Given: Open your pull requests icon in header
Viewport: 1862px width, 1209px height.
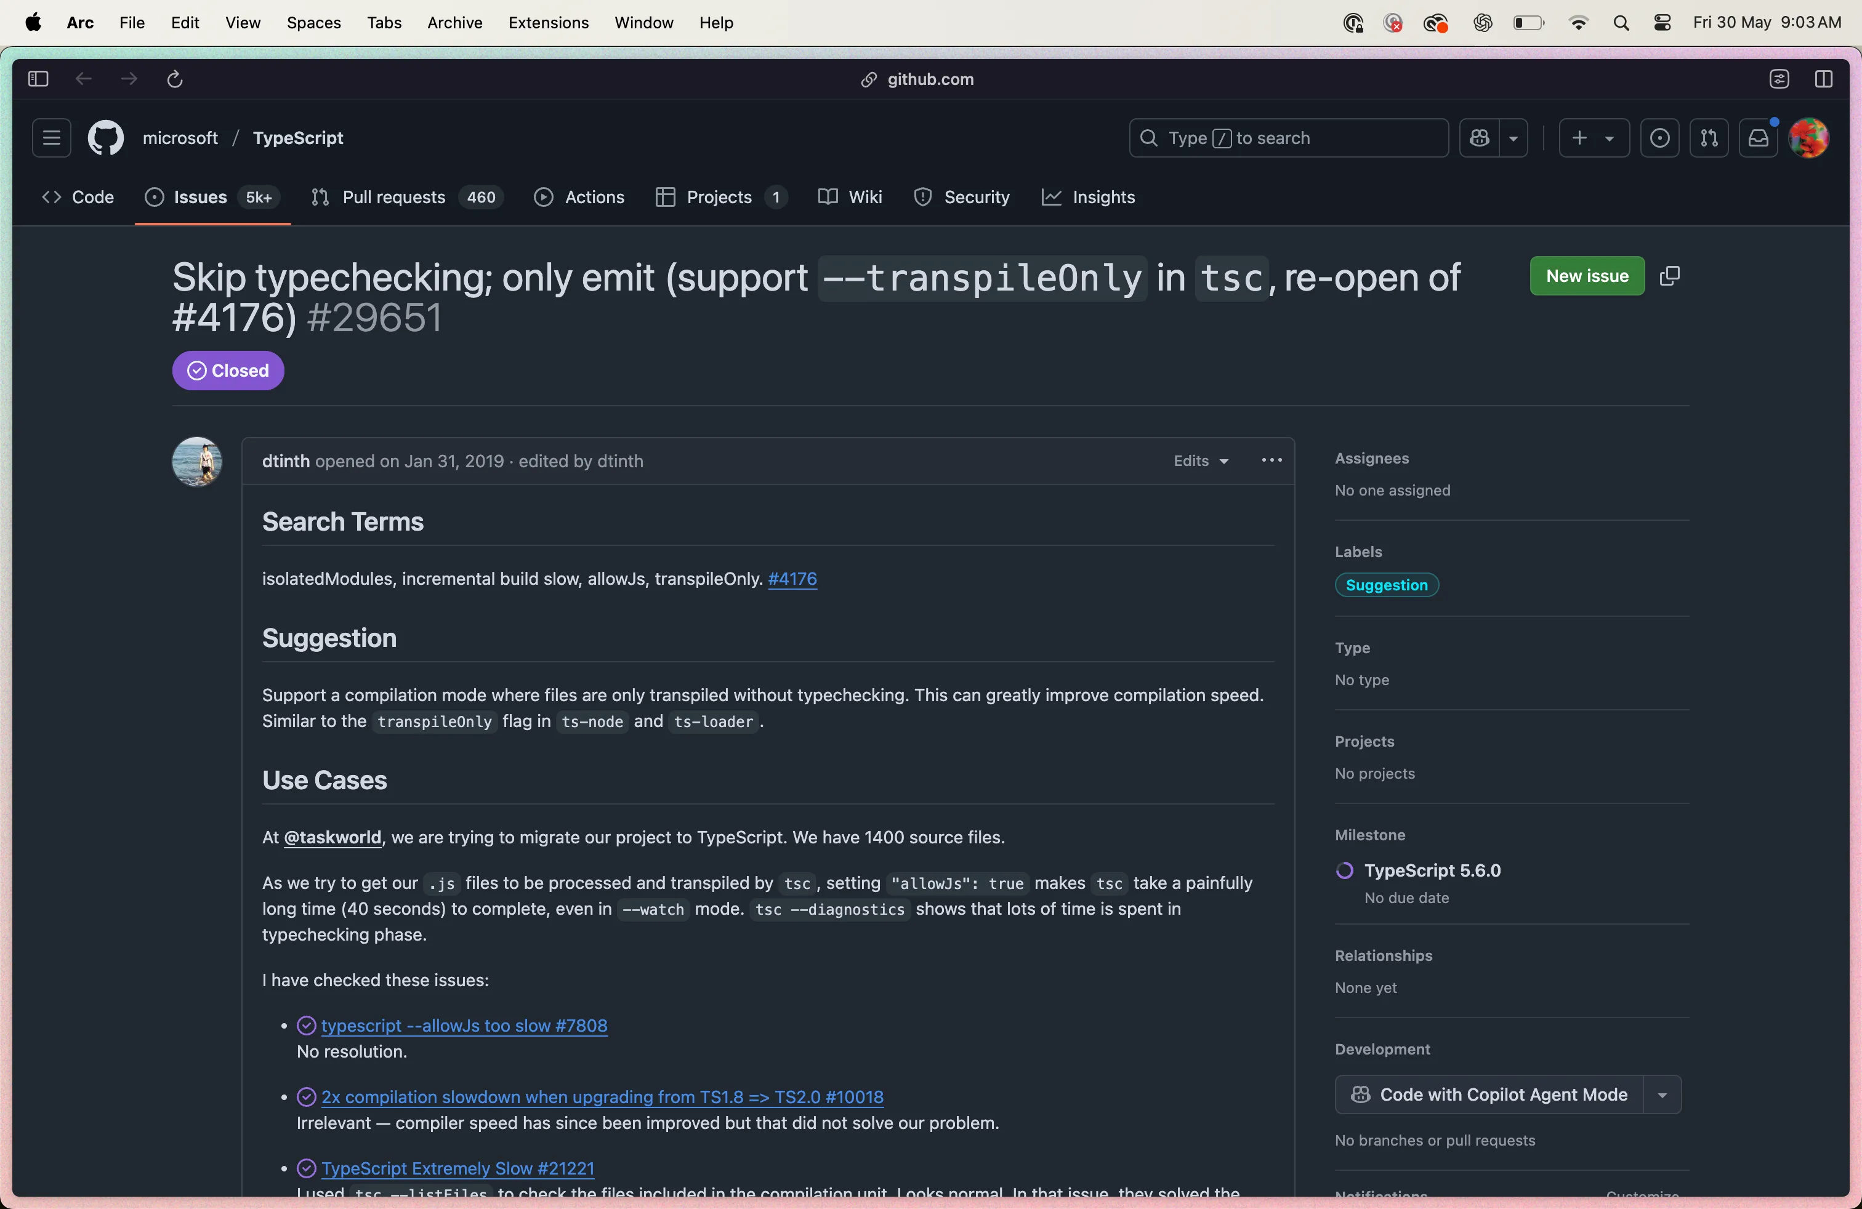Looking at the screenshot, I should pos(1709,138).
